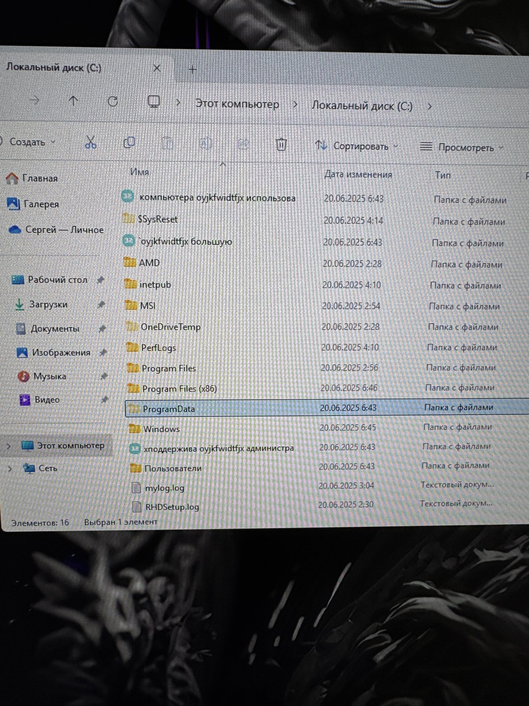The image size is (529, 706).
Task: Click Этот компьютер in breadcrumb path
Action: (237, 104)
